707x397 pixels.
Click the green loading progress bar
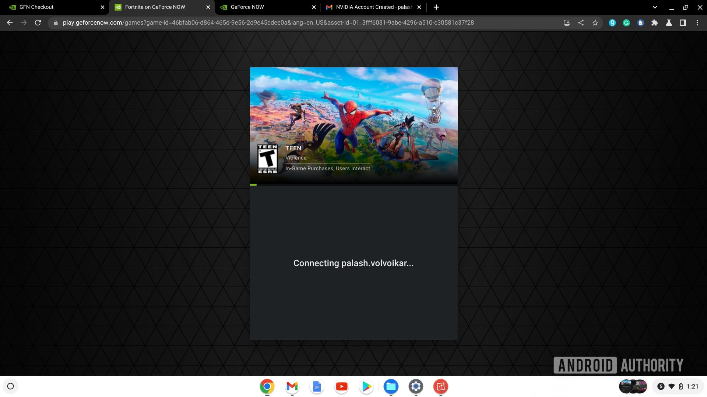coord(253,185)
